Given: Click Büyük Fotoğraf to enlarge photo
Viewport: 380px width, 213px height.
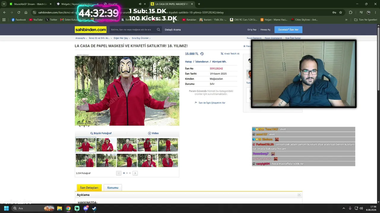Looking at the screenshot, I should point(101,133).
